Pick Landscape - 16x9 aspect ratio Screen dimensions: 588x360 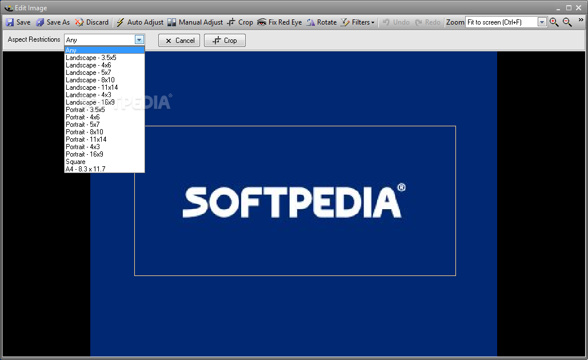(104, 102)
